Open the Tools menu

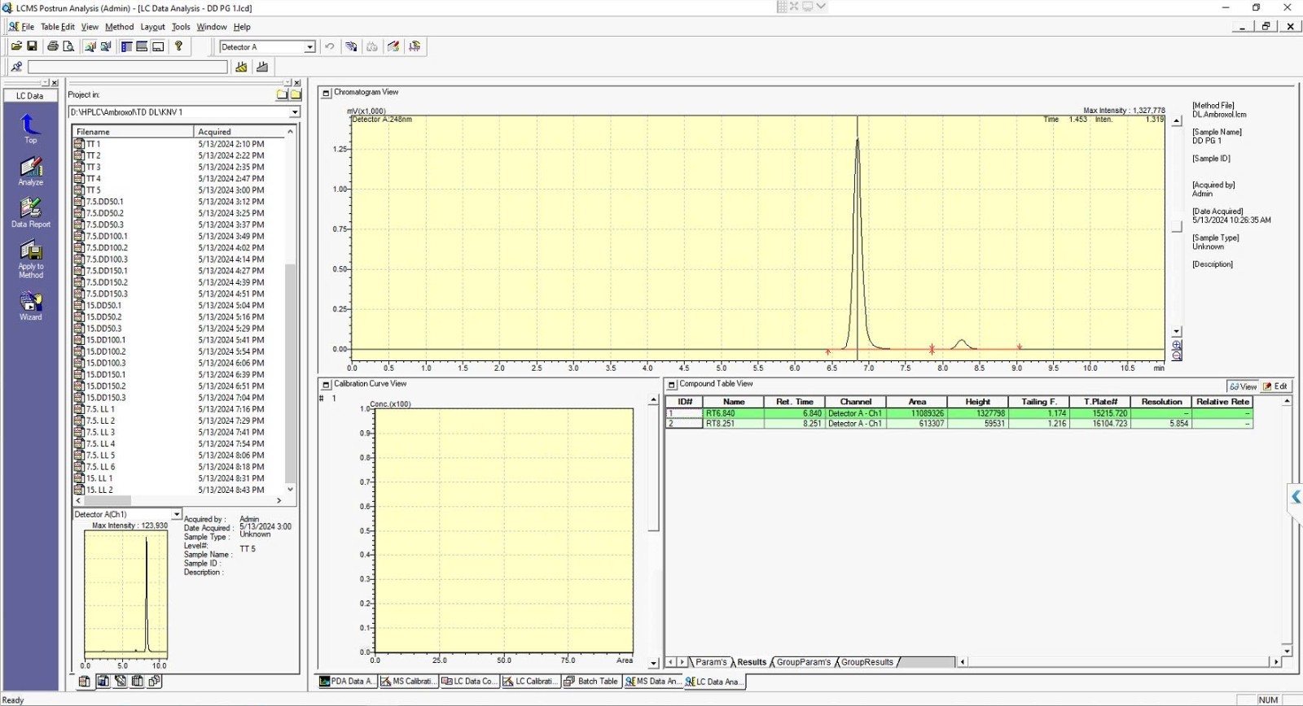181,27
